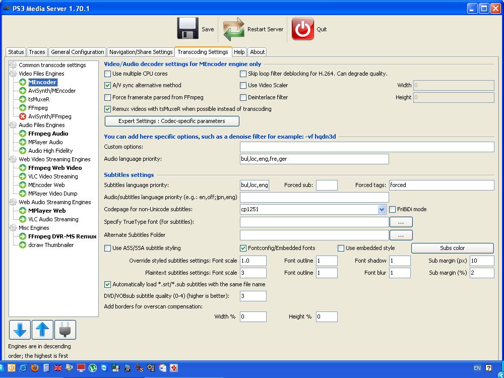Viewport: 504px width, 378px height.
Task: Open Internet Explorer from the taskbar
Action: coord(23,368)
